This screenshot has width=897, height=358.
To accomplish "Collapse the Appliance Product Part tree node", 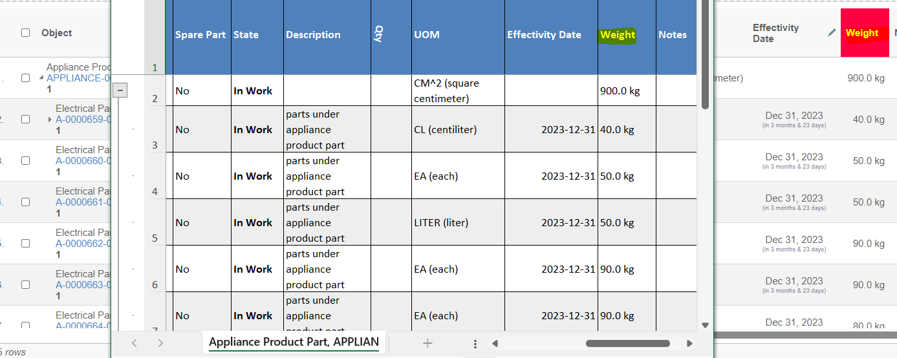I will (42, 78).
